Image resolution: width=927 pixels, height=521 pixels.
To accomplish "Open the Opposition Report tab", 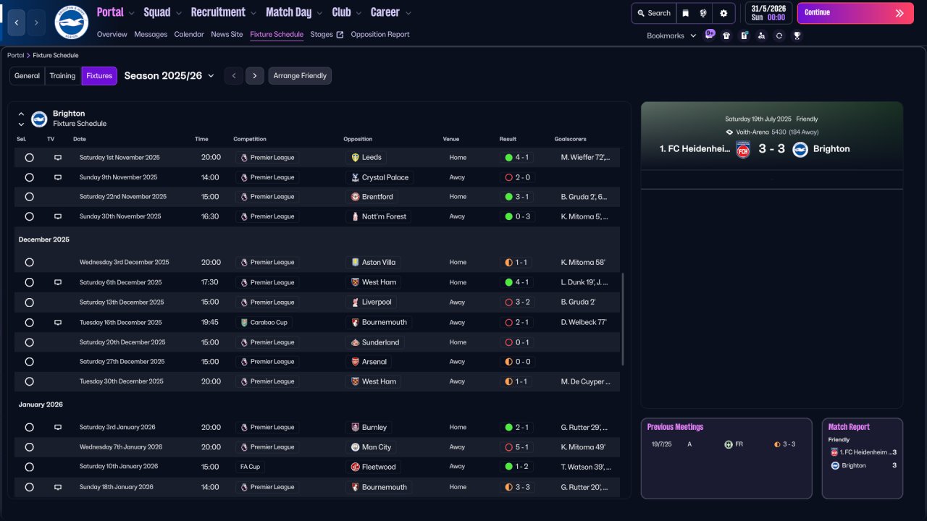I will click(x=380, y=35).
